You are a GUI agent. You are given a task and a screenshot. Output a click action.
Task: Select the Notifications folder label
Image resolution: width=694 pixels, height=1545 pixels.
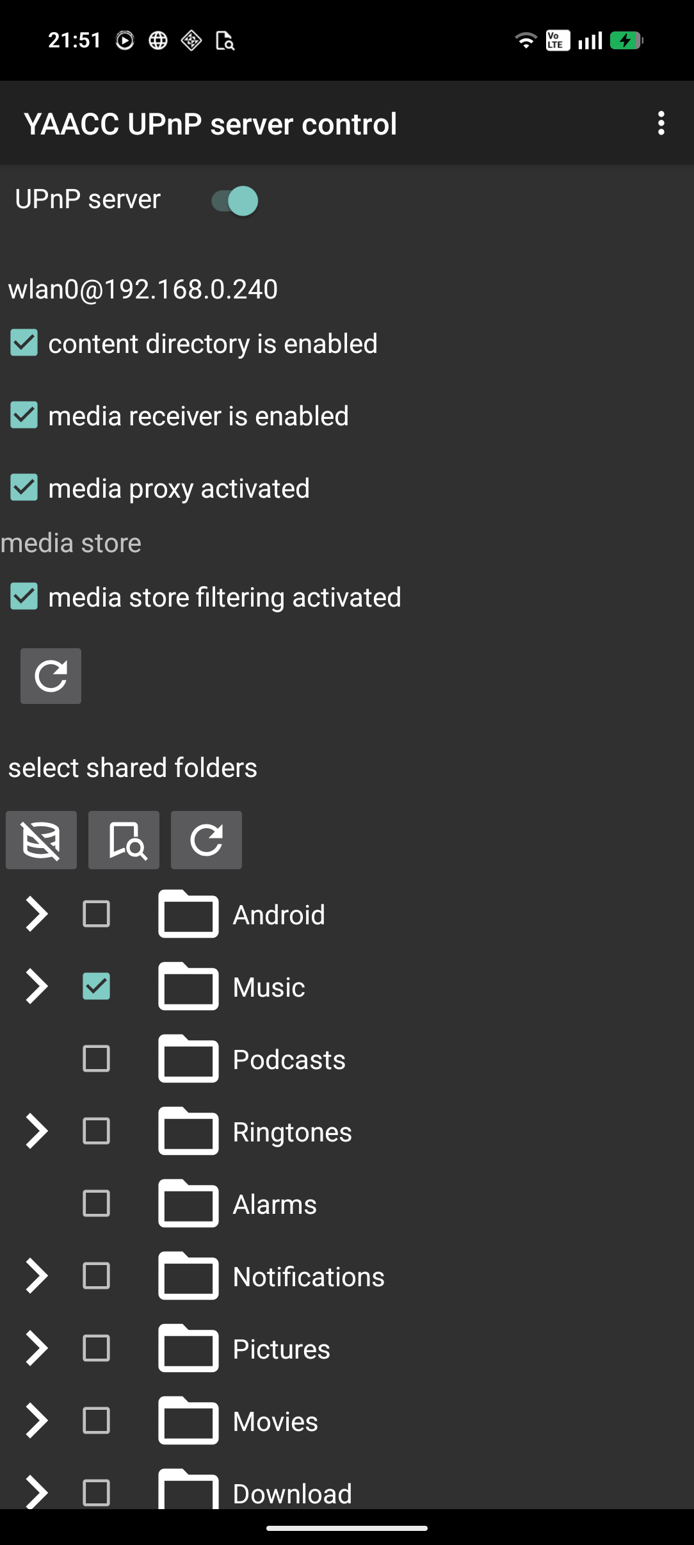coord(309,1277)
